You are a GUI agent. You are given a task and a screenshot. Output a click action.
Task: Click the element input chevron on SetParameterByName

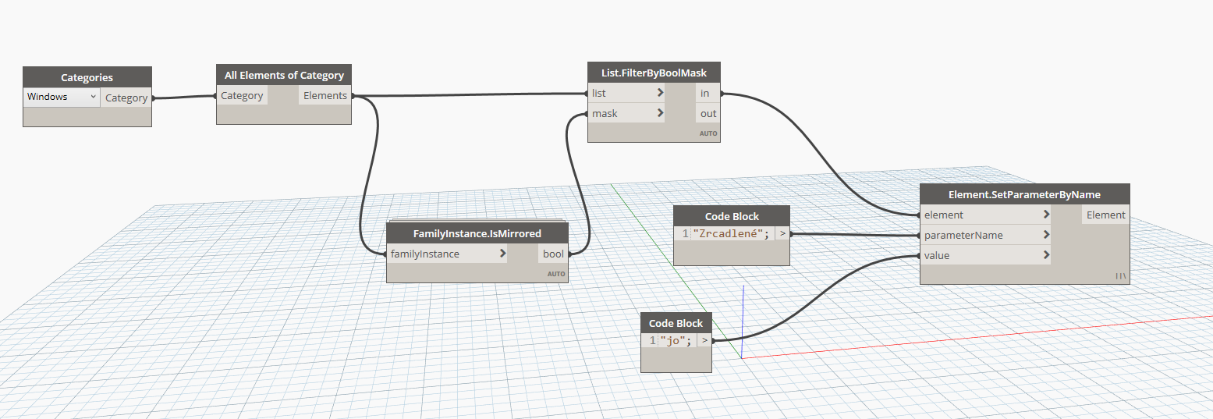1045,215
